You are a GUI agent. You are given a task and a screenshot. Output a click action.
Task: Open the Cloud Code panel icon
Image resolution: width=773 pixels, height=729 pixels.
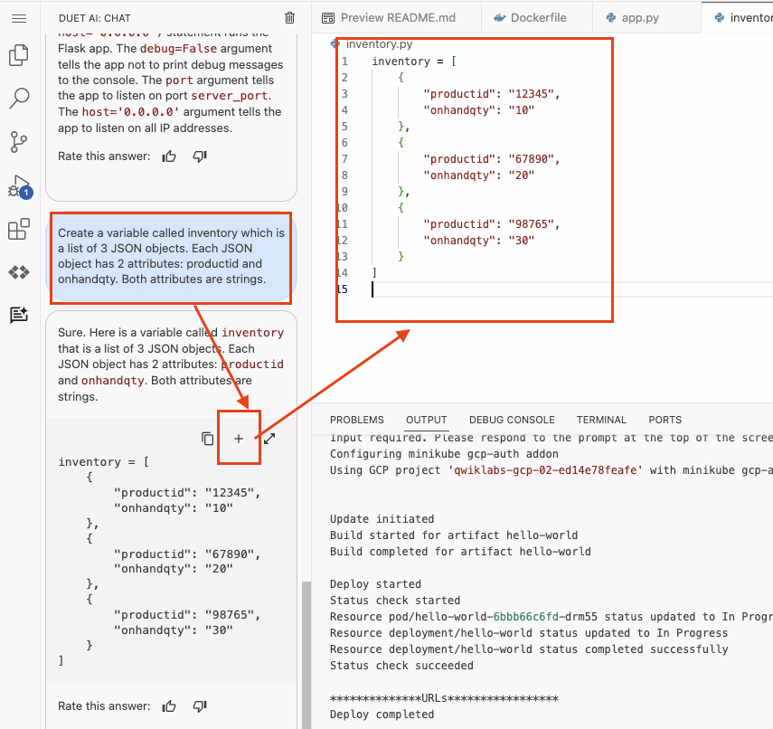tap(19, 272)
